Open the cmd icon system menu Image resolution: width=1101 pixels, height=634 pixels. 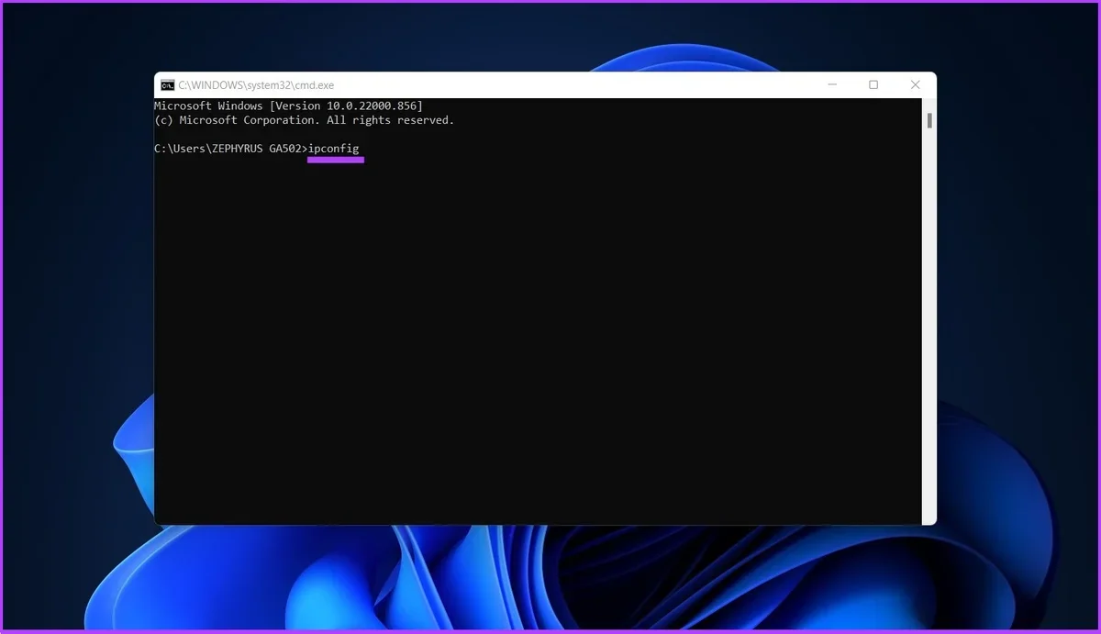(167, 85)
